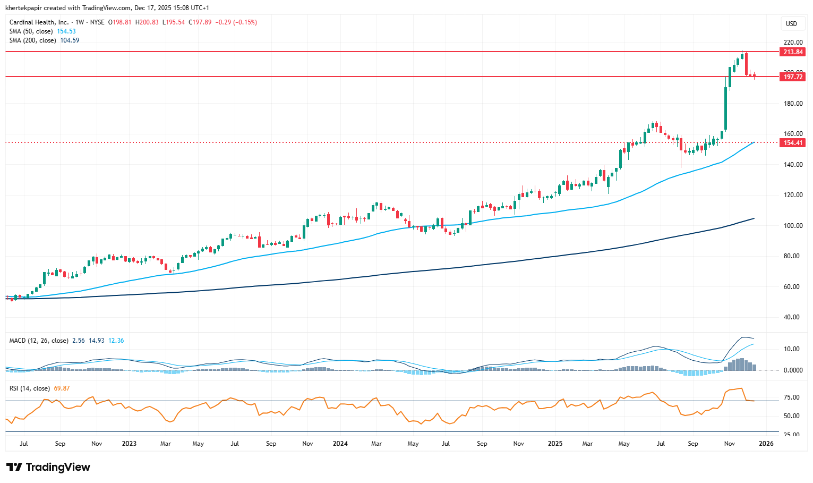The width and height of the screenshot is (813, 483).
Task: Select the MACD (12, 26, close) legend
Action: pyautogui.click(x=39, y=341)
